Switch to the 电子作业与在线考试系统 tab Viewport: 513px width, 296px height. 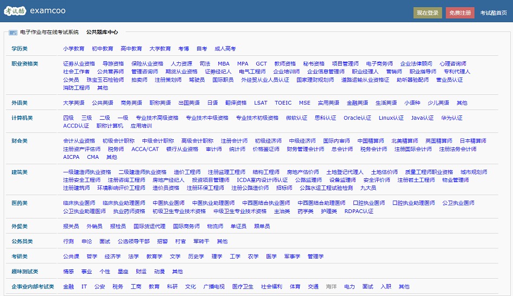click(x=49, y=33)
